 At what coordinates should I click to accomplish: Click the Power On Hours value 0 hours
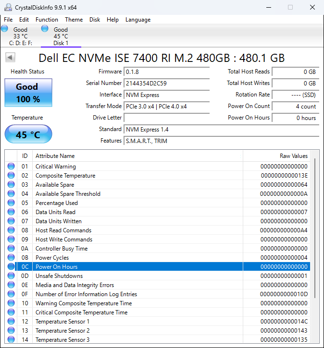coord(296,118)
